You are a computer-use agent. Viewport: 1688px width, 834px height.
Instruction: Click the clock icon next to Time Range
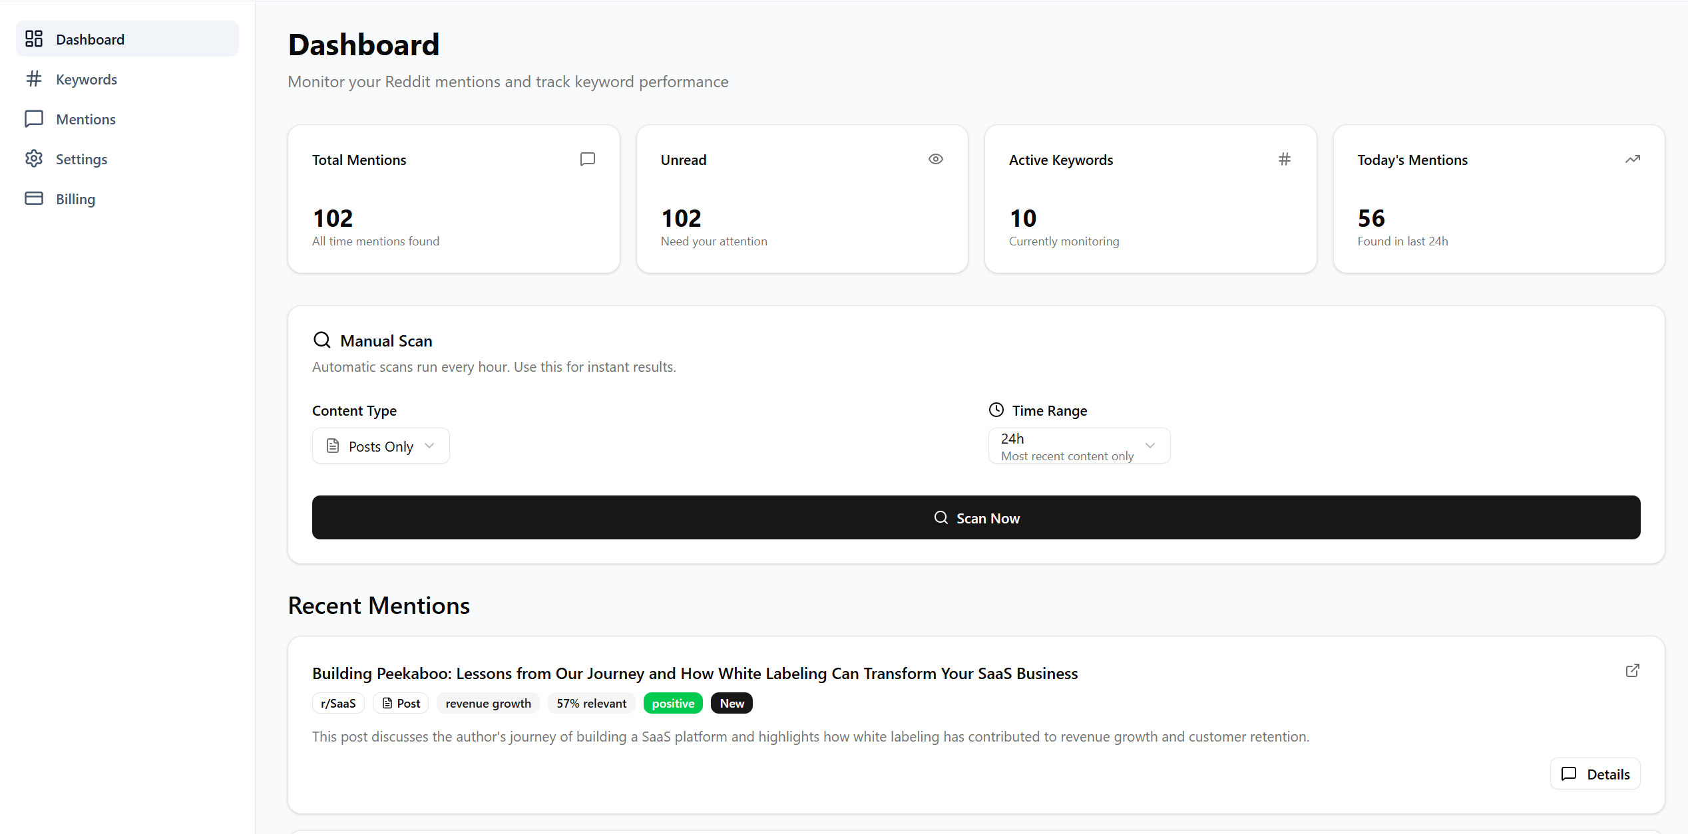(996, 410)
